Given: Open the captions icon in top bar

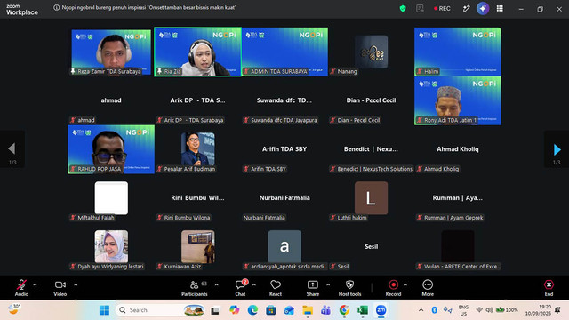Looking at the screenshot, I should [420, 9].
